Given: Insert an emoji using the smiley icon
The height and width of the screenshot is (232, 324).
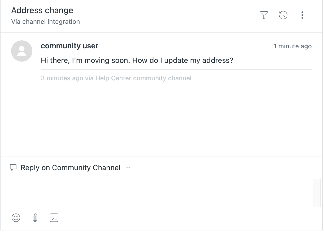Looking at the screenshot, I should click(x=16, y=218).
